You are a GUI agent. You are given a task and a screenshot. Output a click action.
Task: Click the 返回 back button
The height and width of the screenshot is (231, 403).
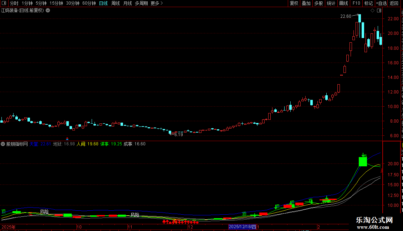click(x=394, y=3)
